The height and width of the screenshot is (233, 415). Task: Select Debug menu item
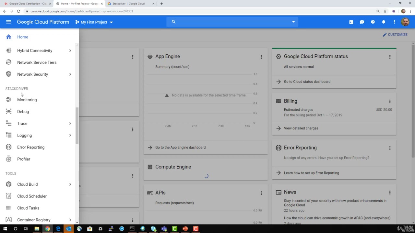(x=23, y=112)
